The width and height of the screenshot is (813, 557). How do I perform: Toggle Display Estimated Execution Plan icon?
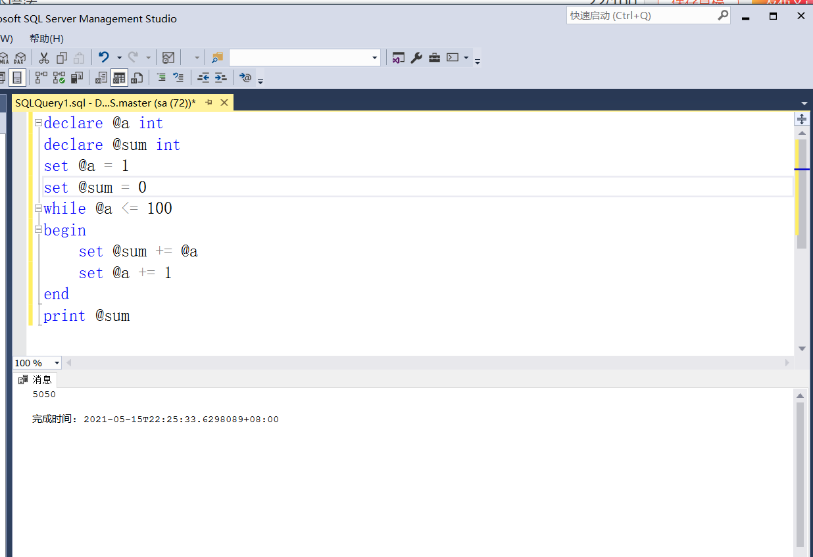pos(41,78)
